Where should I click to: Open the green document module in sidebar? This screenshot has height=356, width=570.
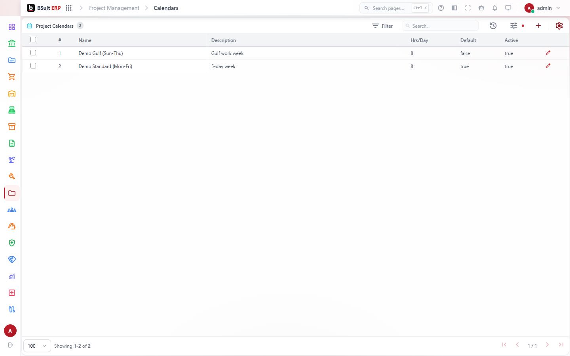(x=12, y=143)
